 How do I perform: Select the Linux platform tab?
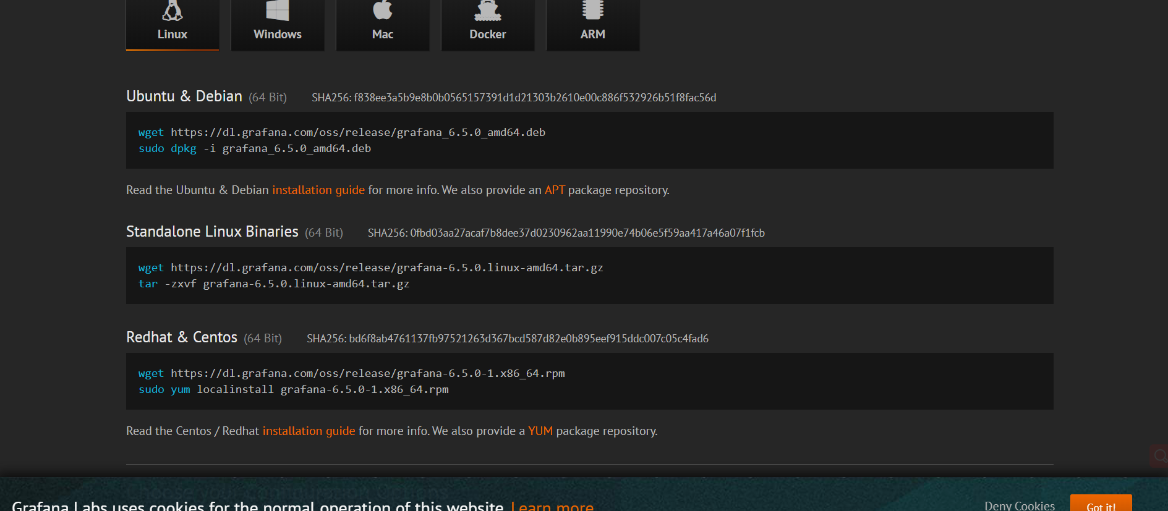(173, 25)
